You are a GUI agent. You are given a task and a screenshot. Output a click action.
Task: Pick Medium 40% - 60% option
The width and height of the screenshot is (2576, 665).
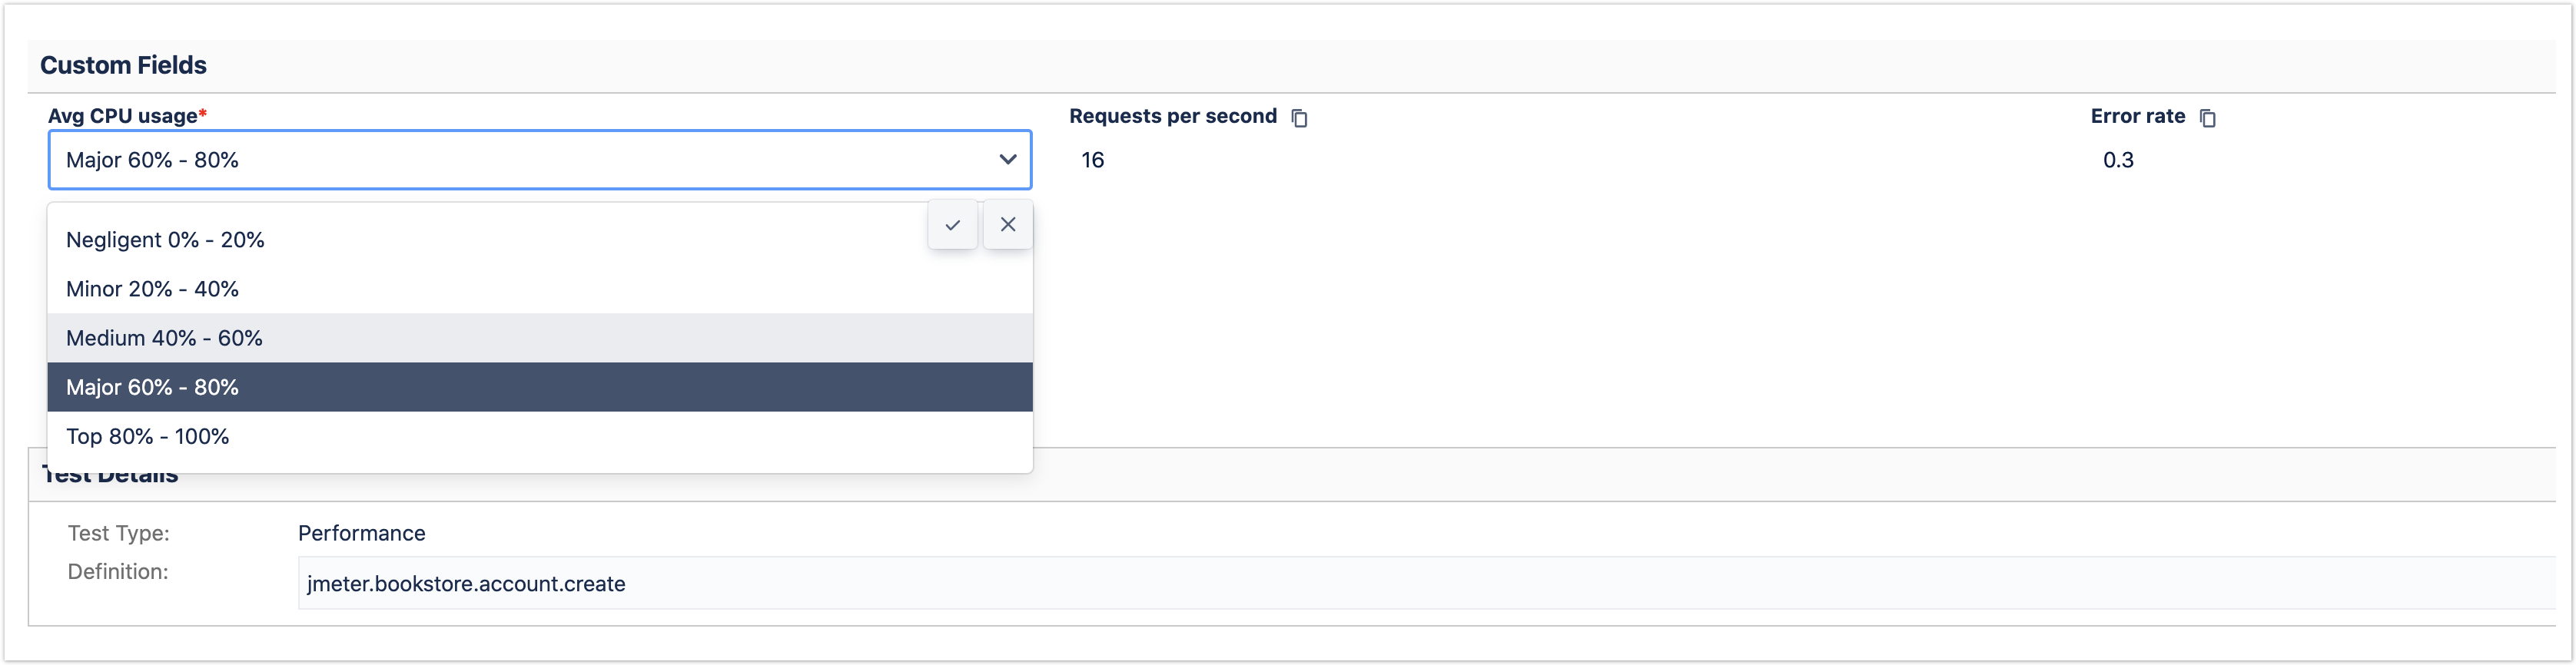point(164,338)
